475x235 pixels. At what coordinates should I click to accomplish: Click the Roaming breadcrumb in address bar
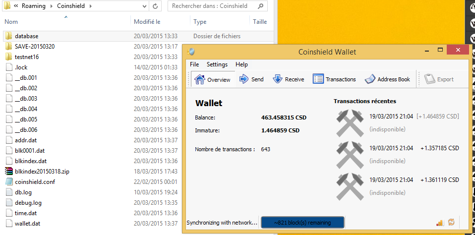[34, 6]
